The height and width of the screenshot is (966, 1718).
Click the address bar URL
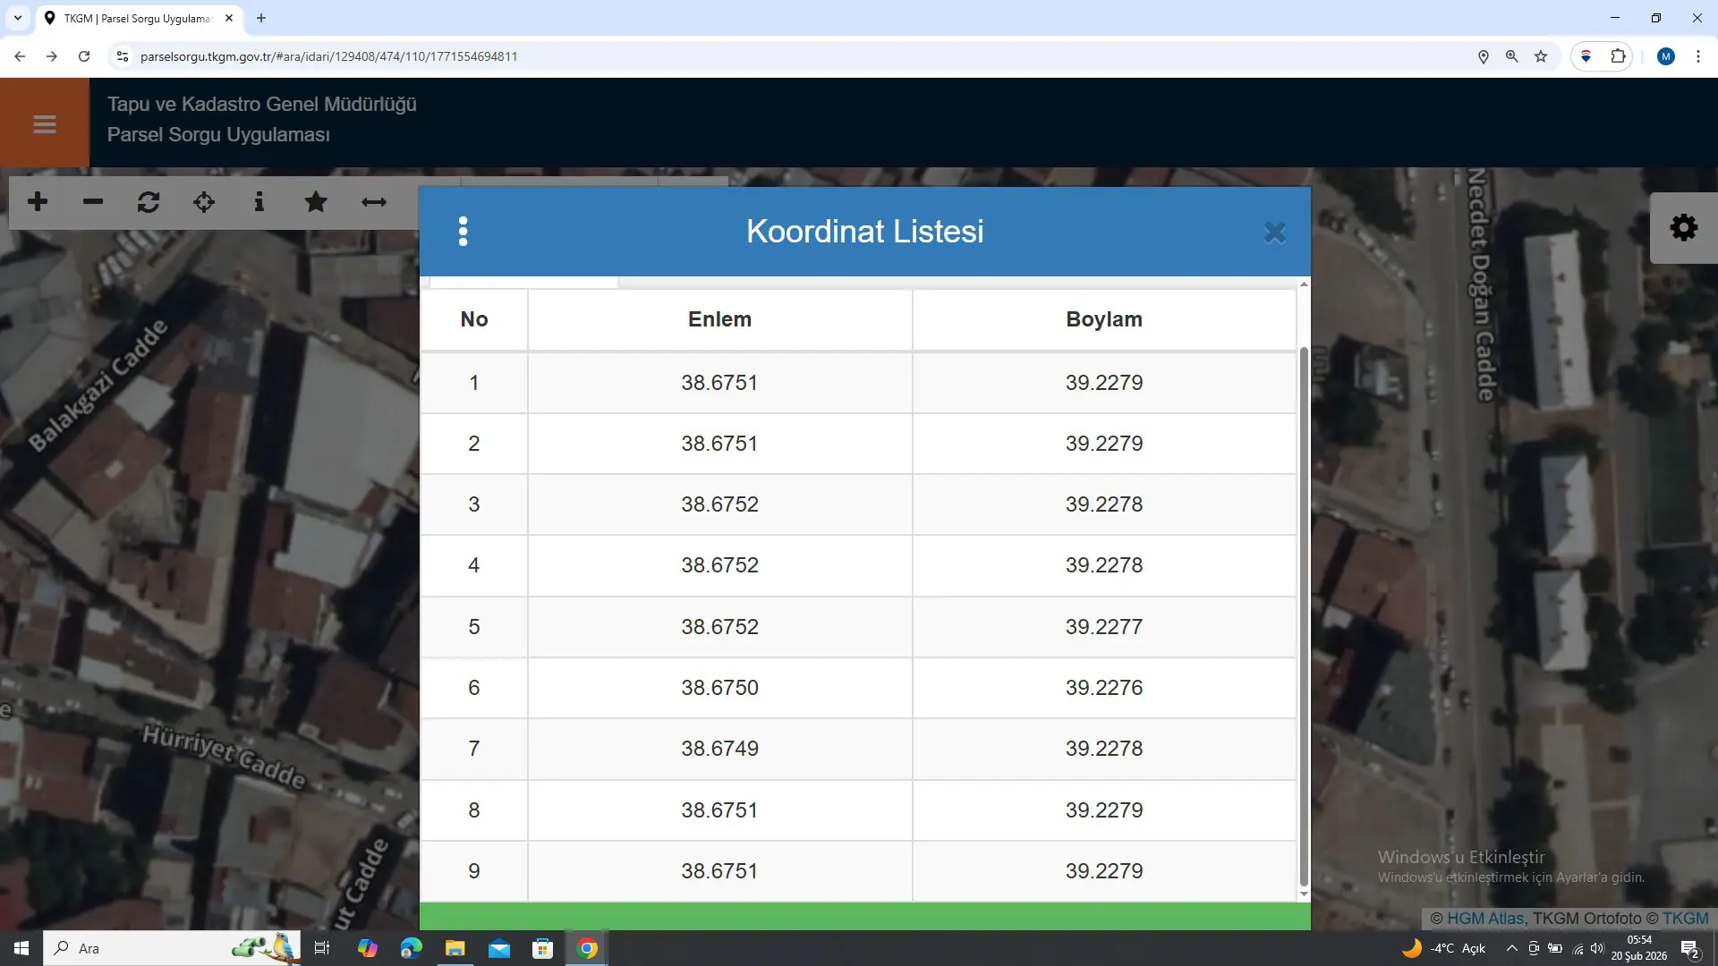pyautogui.click(x=328, y=56)
